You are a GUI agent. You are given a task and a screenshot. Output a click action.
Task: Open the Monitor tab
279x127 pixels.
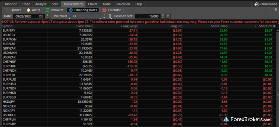pos(11,4)
